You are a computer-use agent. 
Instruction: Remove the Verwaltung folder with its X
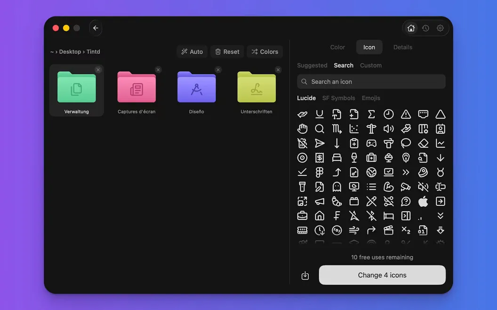[x=98, y=70]
